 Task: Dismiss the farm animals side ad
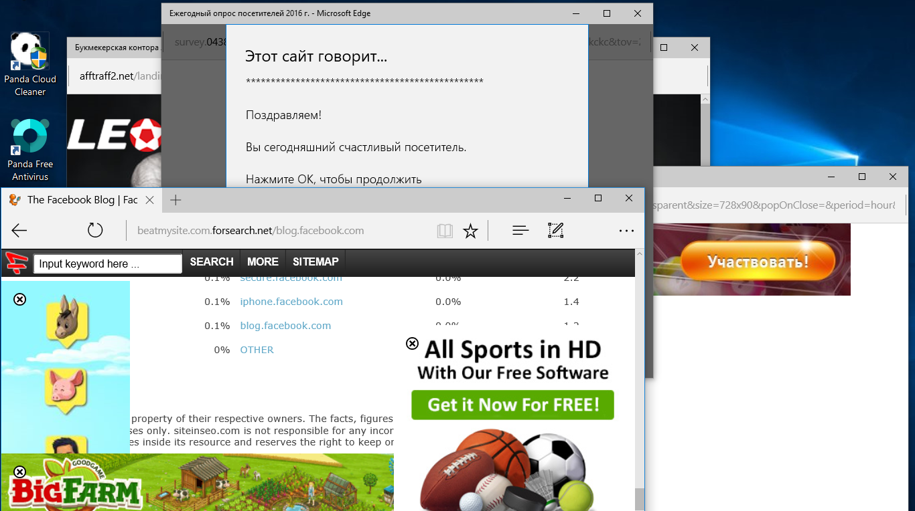pos(20,299)
